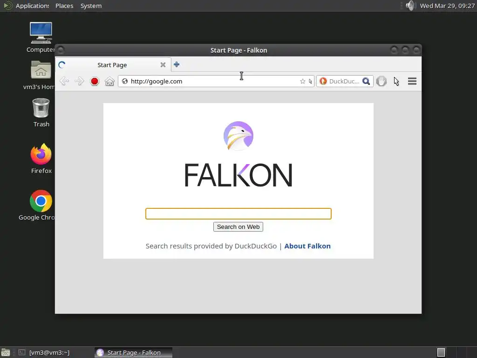Image resolution: width=477 pixels, height=358 pixels.
Task: Click the date and time clock
Action: [447, 6]
